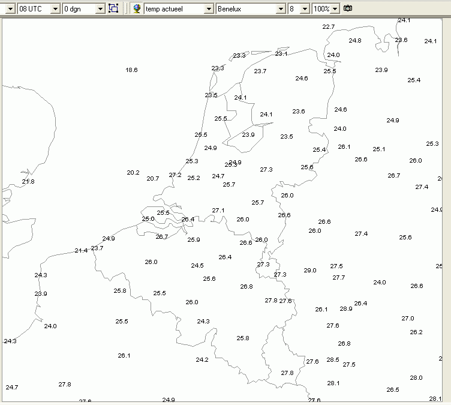This screenshot has height=405, width=451.
Task: Click the 22.7 reading at top
Action: pos(328,27)
